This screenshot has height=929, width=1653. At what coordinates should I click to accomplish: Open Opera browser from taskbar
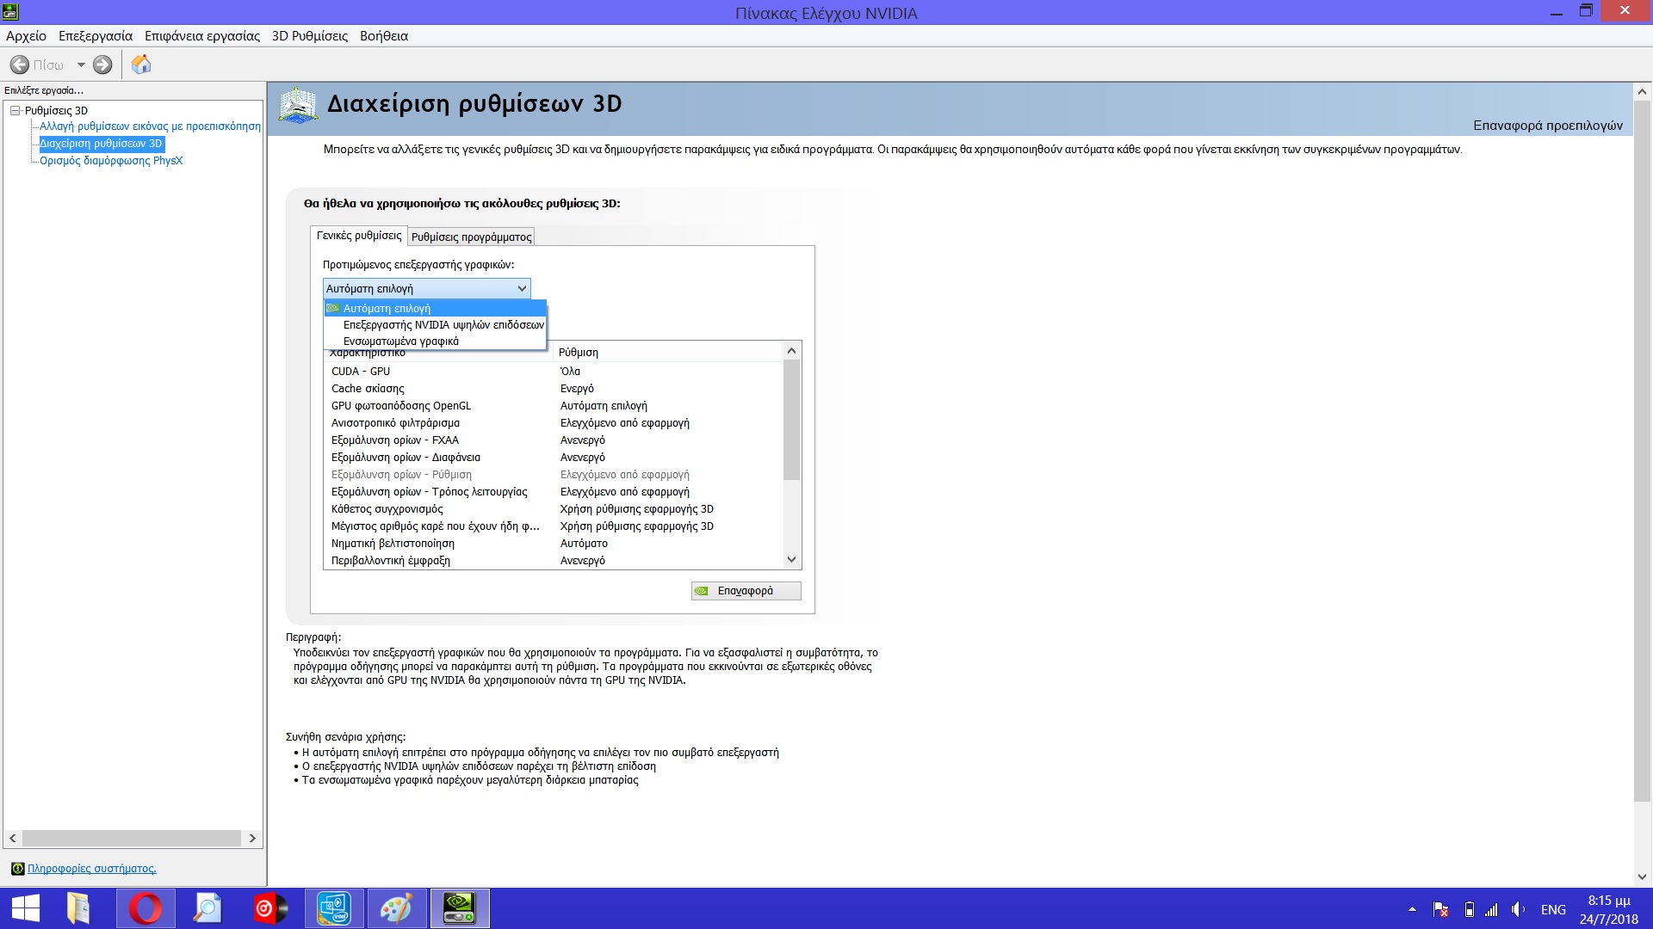point(145,908)
